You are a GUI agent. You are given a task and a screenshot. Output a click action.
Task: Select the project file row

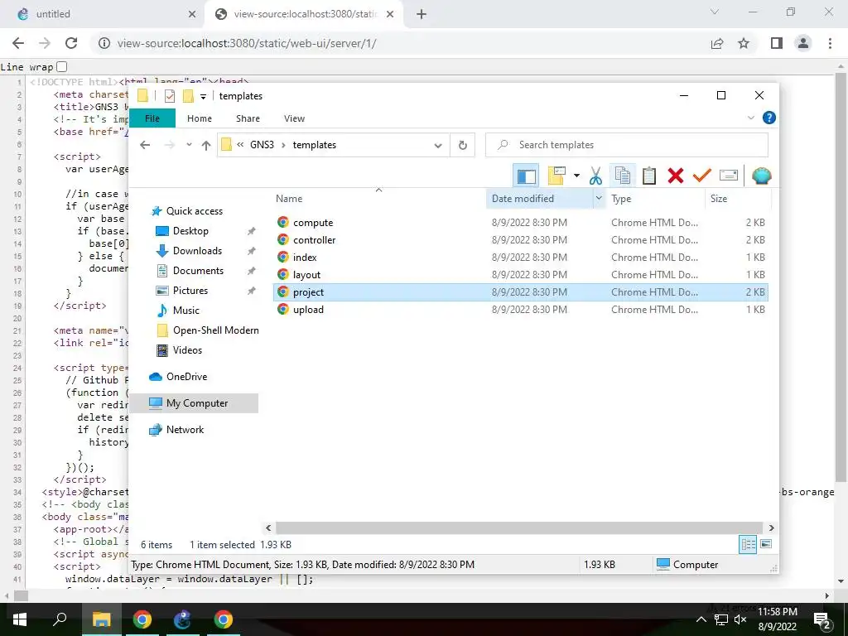click(520, 292)
